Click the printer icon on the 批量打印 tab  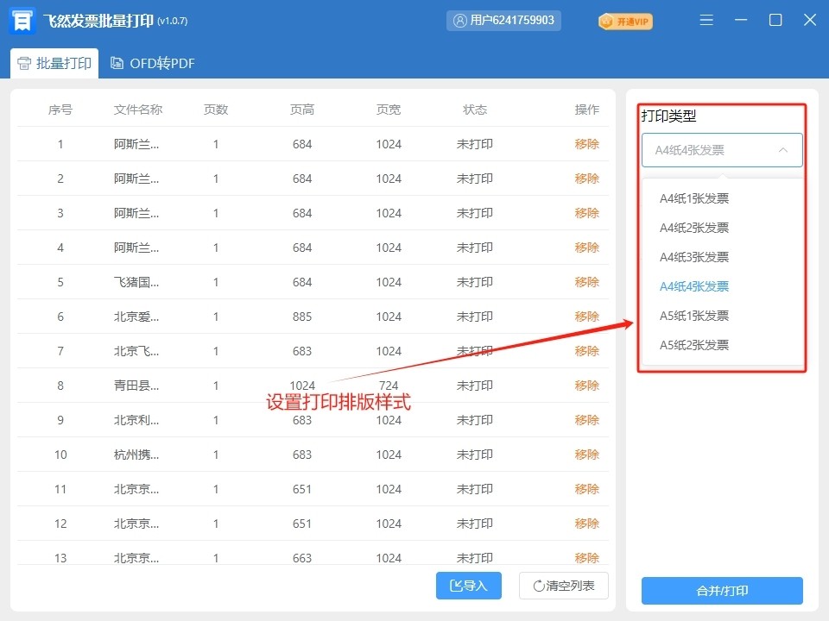tap(25, 63)
